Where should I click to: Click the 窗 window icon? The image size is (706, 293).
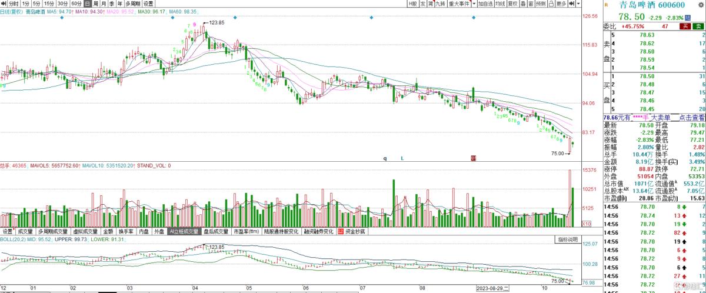pyautogui.click(x=531, y=4)
